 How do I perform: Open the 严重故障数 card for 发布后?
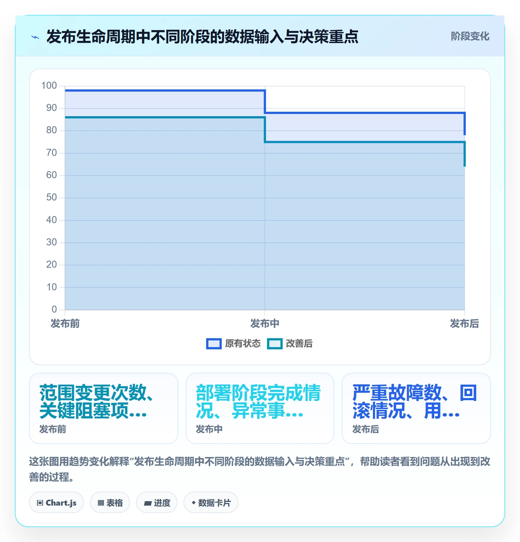pyautogui.click(x=416, y=408)
